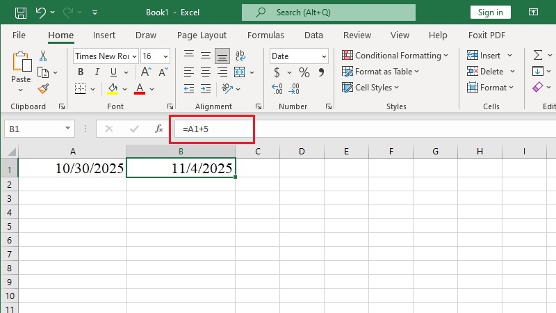Click the Font Color A icon
Image resolution: width=556 pixels, height=313 pixels.
(x=140, y=89)
